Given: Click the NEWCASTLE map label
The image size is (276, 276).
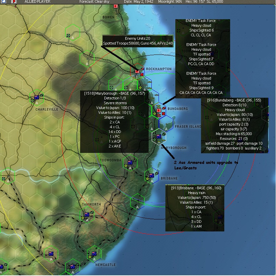Looking at the screenshot, I should [x=105, y=265].
